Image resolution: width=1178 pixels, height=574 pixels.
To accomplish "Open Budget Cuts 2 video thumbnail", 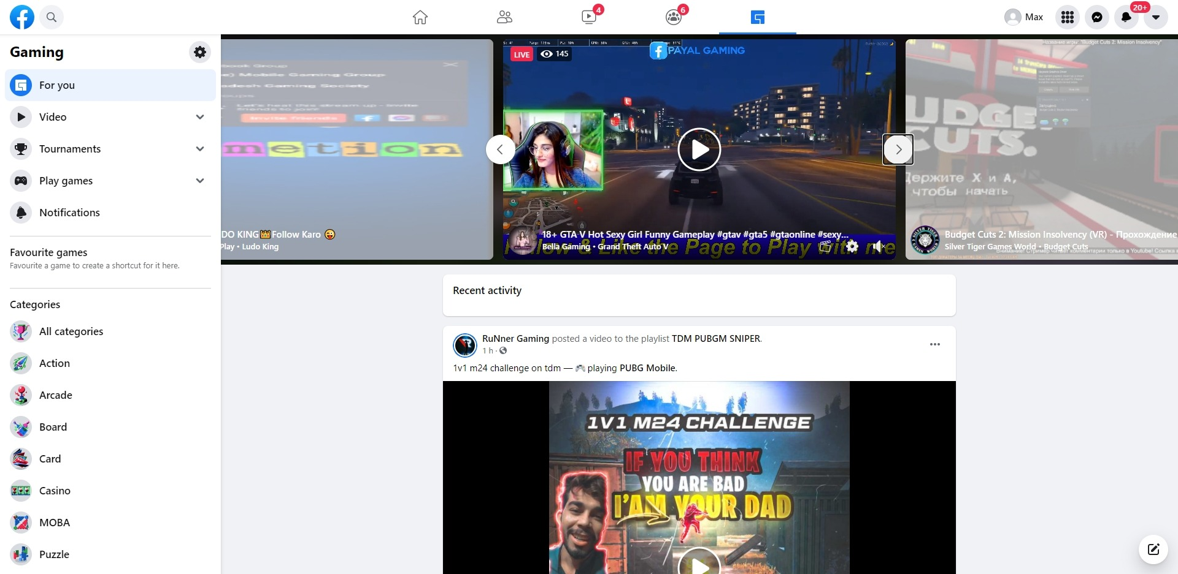I will [1042, 149].
